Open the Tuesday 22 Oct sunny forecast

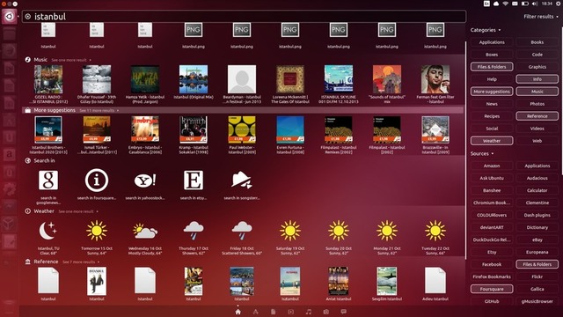pos(435,231)
